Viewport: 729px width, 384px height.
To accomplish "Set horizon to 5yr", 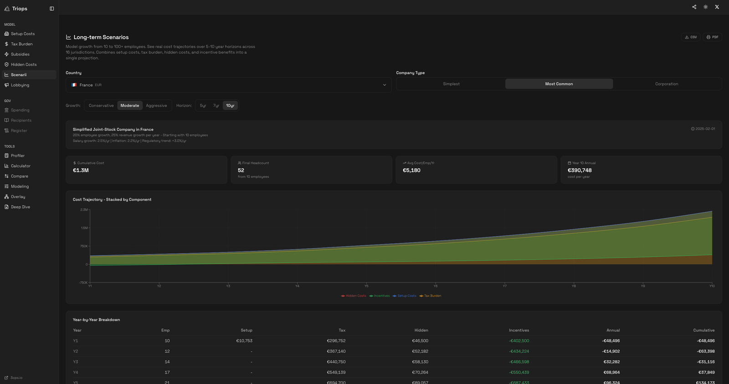I will coord(203,106).
